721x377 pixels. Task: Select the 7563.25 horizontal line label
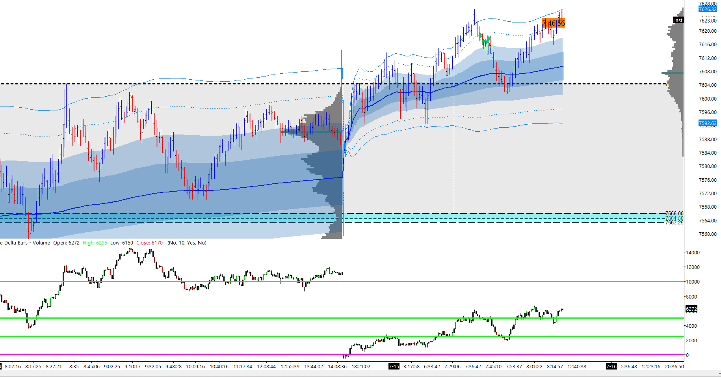tap(675, 223)
